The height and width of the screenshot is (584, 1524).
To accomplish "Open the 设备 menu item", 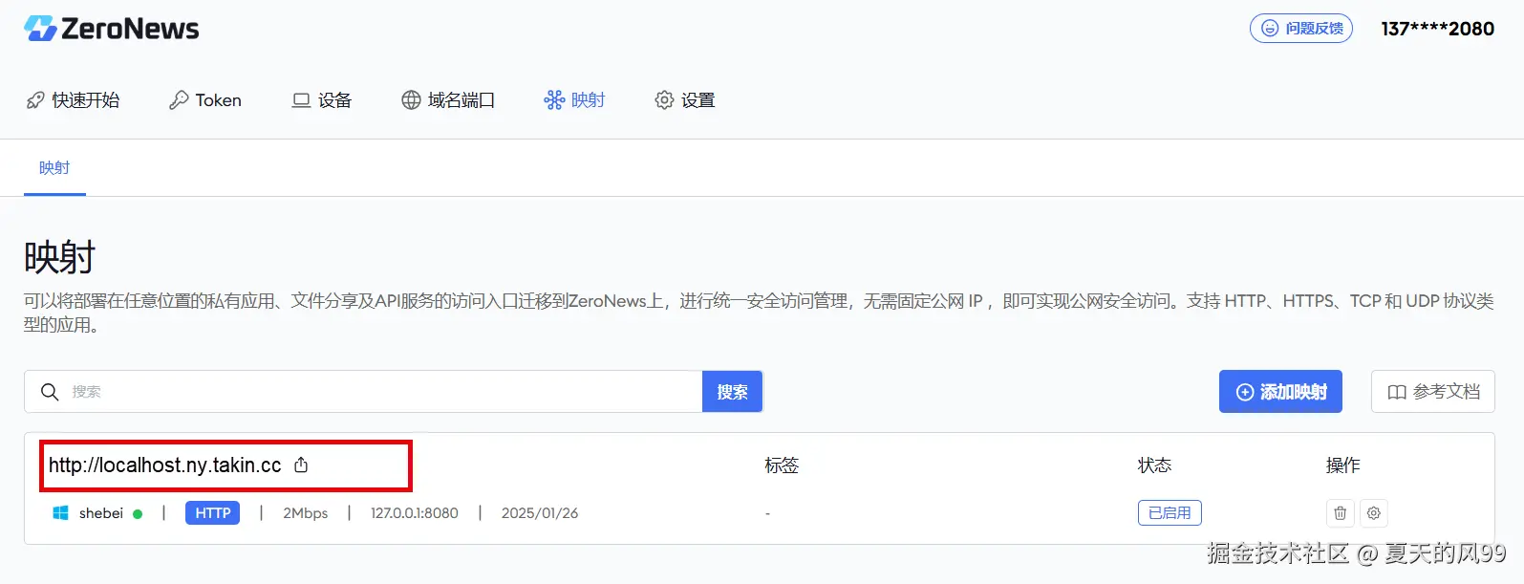I will pos(322,100).
